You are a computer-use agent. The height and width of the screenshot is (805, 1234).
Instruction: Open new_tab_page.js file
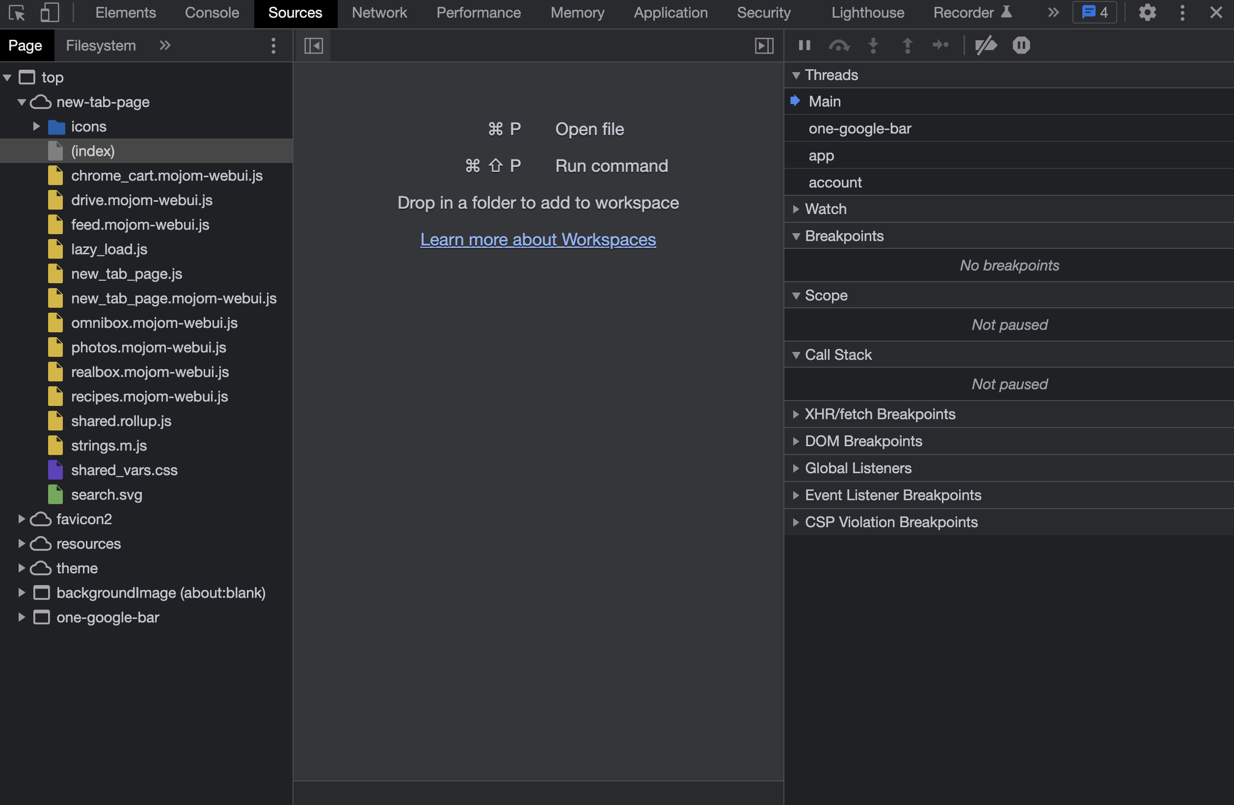(x=127, y=274)
